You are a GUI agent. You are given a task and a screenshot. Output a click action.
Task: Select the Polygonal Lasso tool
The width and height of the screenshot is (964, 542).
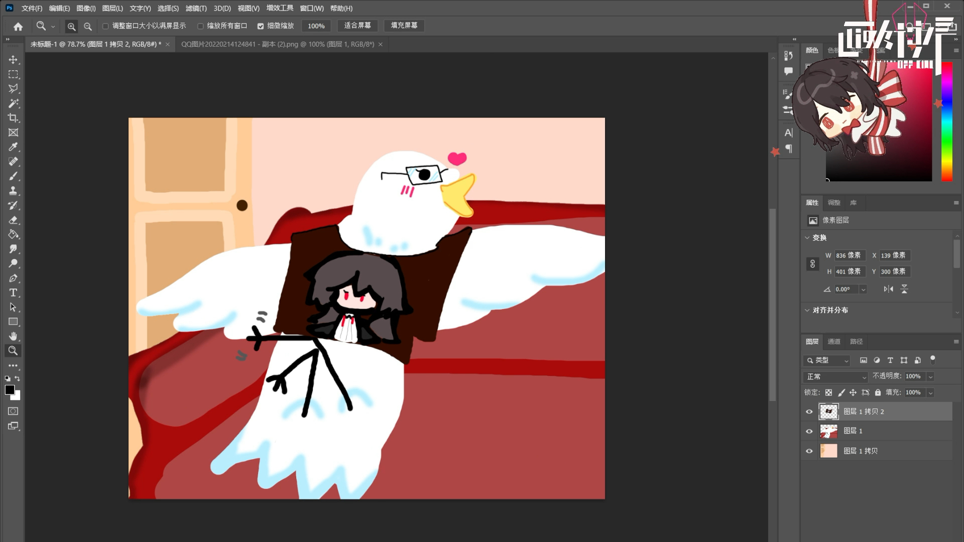[13, 89]
